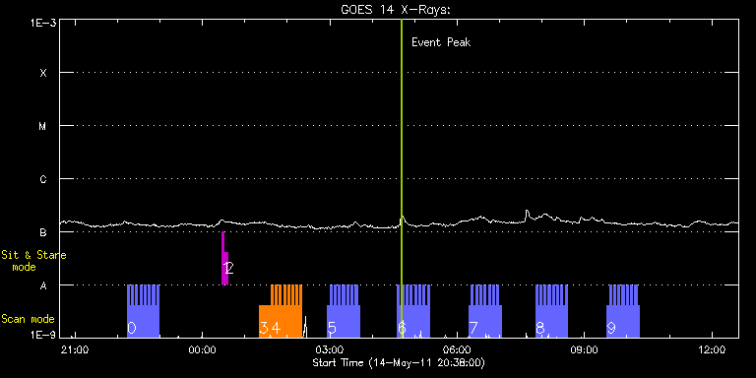Image resolution: width=756 pixels, height=378 pixels.
Task: Click the 'A' flare class axis label
Action: pos(43,285)
